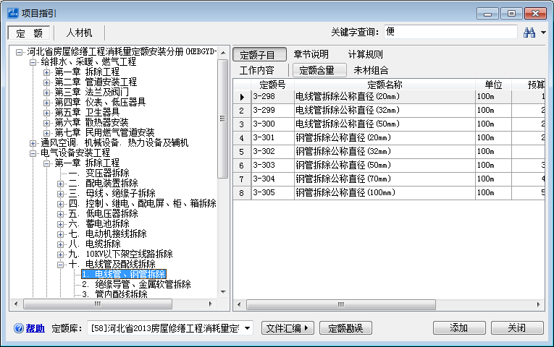Expand 八. 电缆拆除 node
This screenshot has width=554, height=347.
pyautogui.click(x=60, y=244)
